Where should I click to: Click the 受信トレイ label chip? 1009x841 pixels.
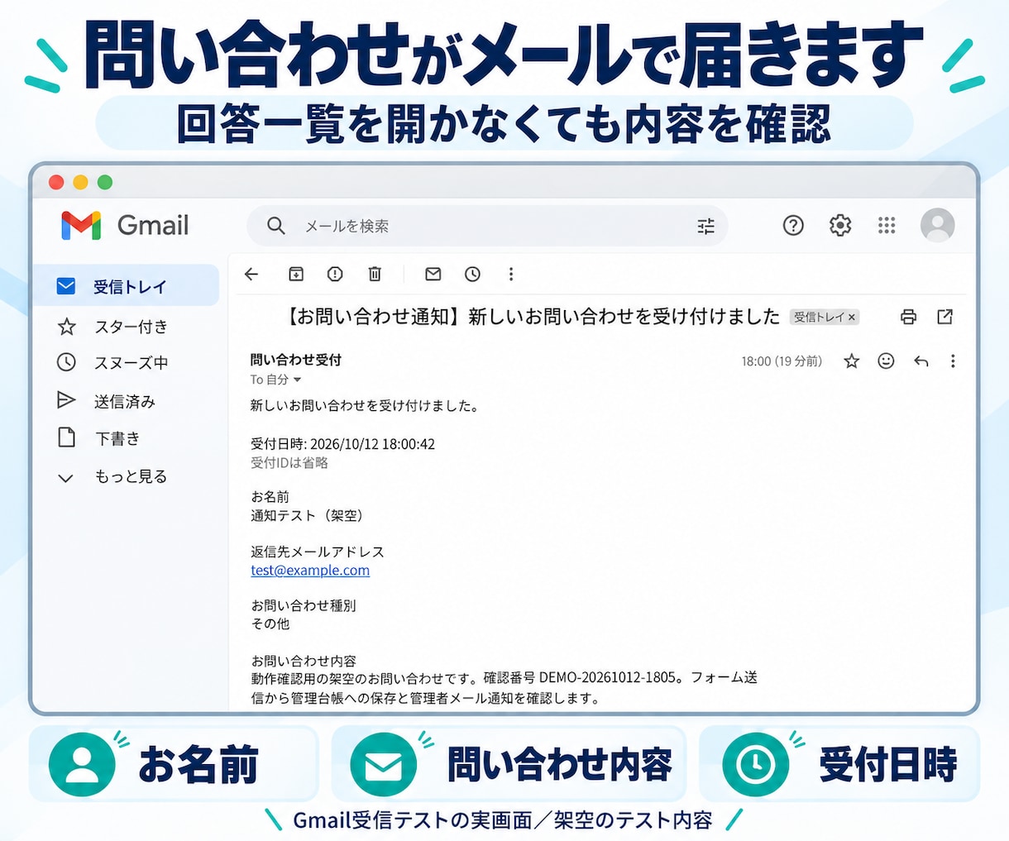[x=825, y=318]
